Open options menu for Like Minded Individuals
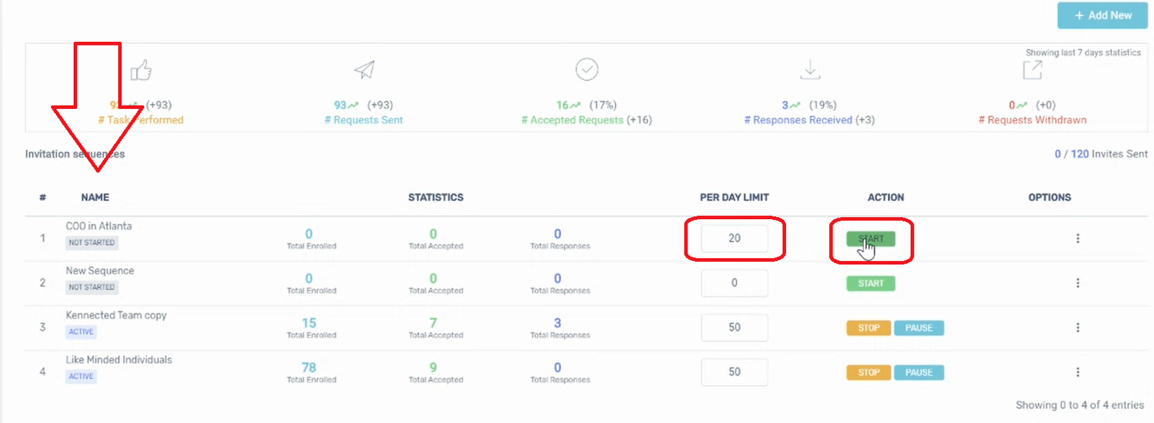 coord(1078,373)
